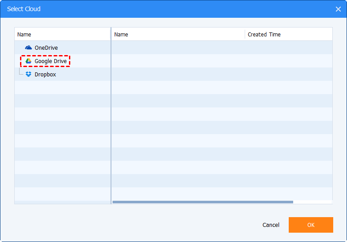Click first empty cell under Created Time
Viewport: 347px width, 242px height.
pyautogui.click(x=288, y=48)
